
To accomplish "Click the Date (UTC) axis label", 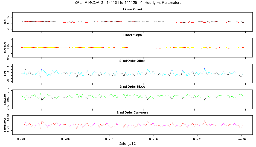I will pos(128,143).
